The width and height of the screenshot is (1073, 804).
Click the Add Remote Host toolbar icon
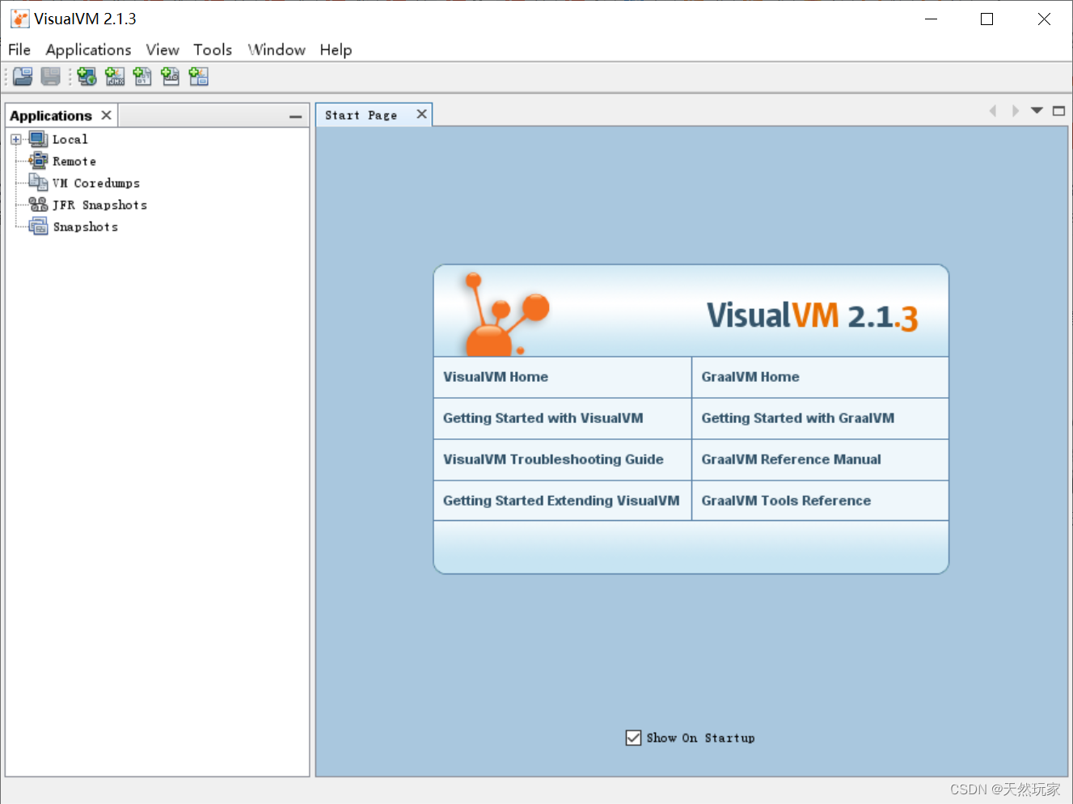(87, 77)
